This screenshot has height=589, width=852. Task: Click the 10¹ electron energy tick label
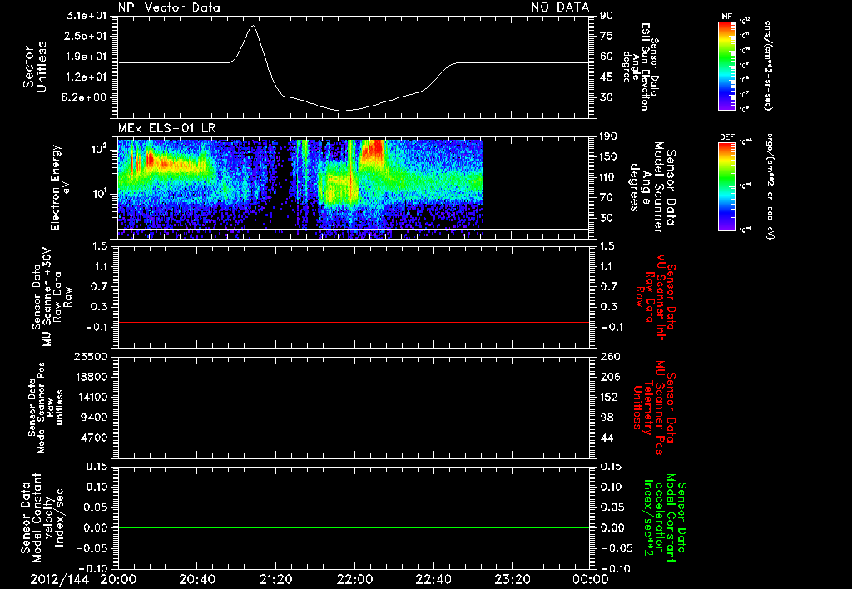coord(98,194)
